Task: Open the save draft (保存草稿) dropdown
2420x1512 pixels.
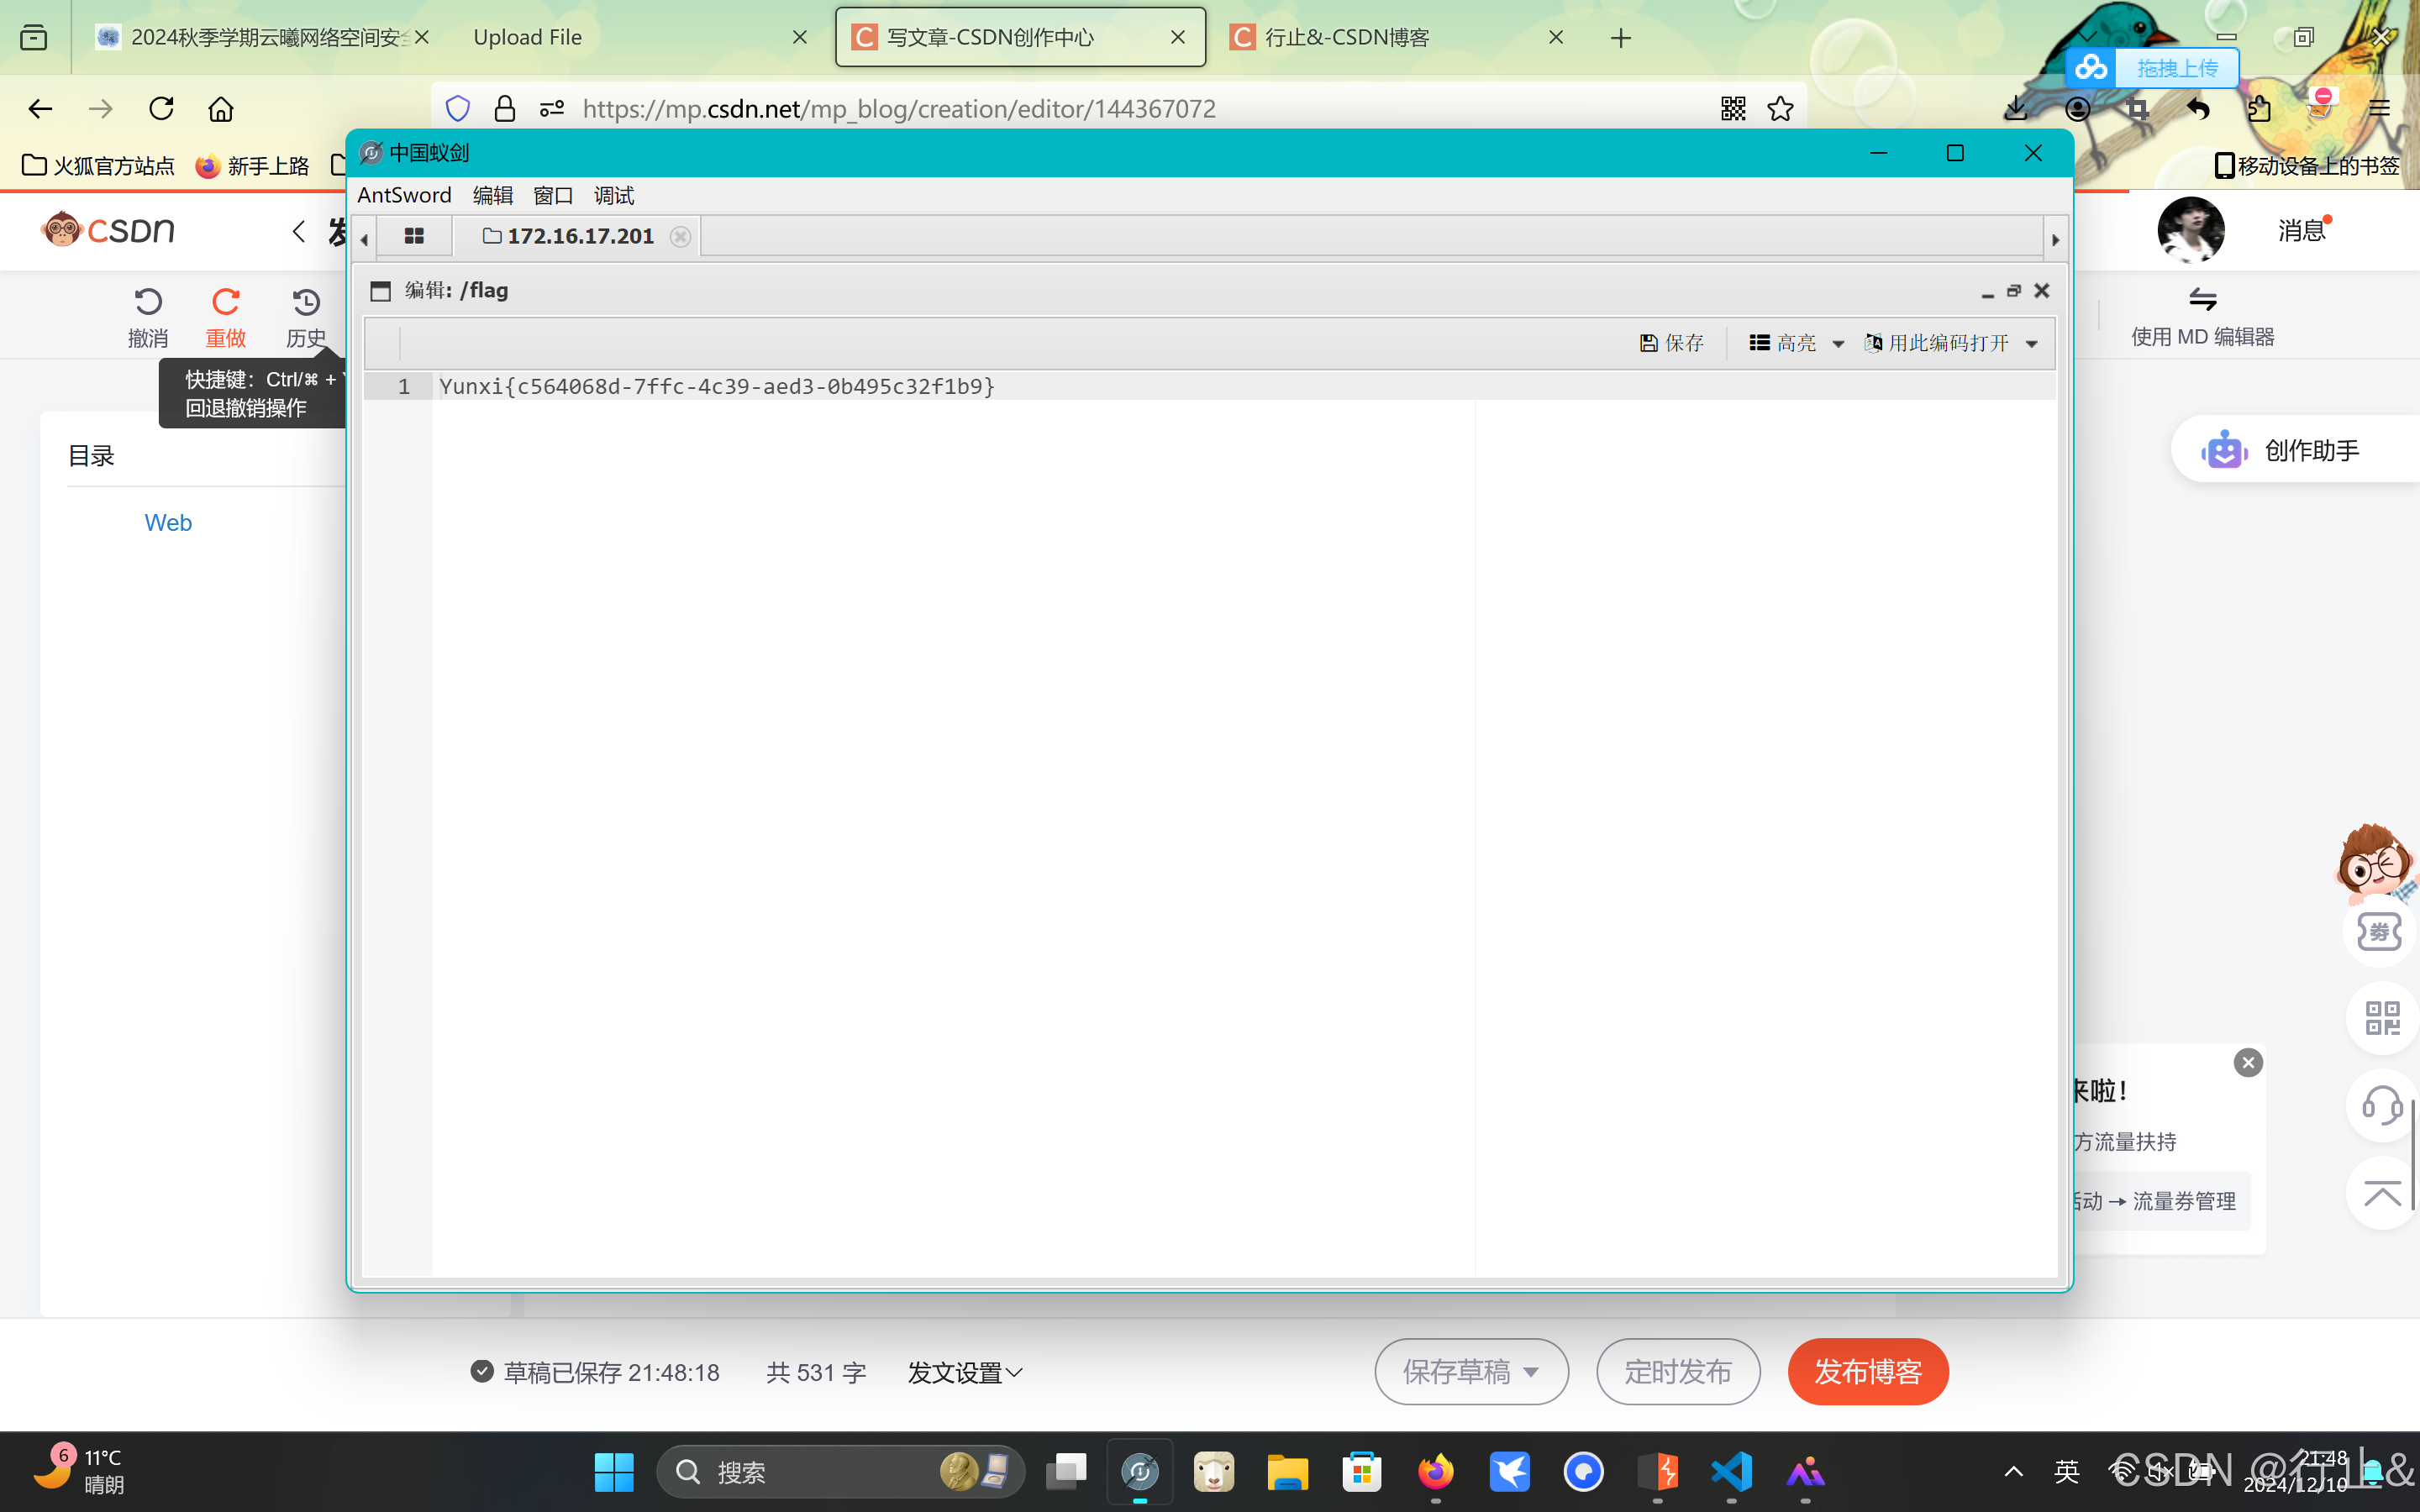Action: tap(1531, 1372)
